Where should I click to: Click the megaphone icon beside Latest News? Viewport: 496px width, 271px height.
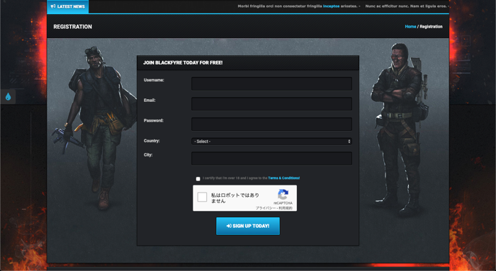click(53, 6)
